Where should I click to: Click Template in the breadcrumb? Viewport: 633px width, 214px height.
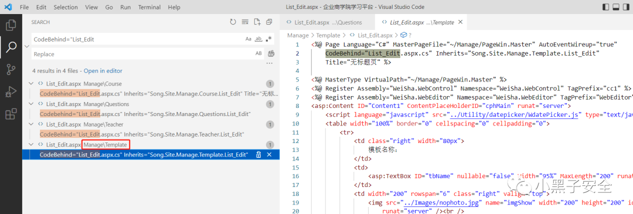coord(328,36)
